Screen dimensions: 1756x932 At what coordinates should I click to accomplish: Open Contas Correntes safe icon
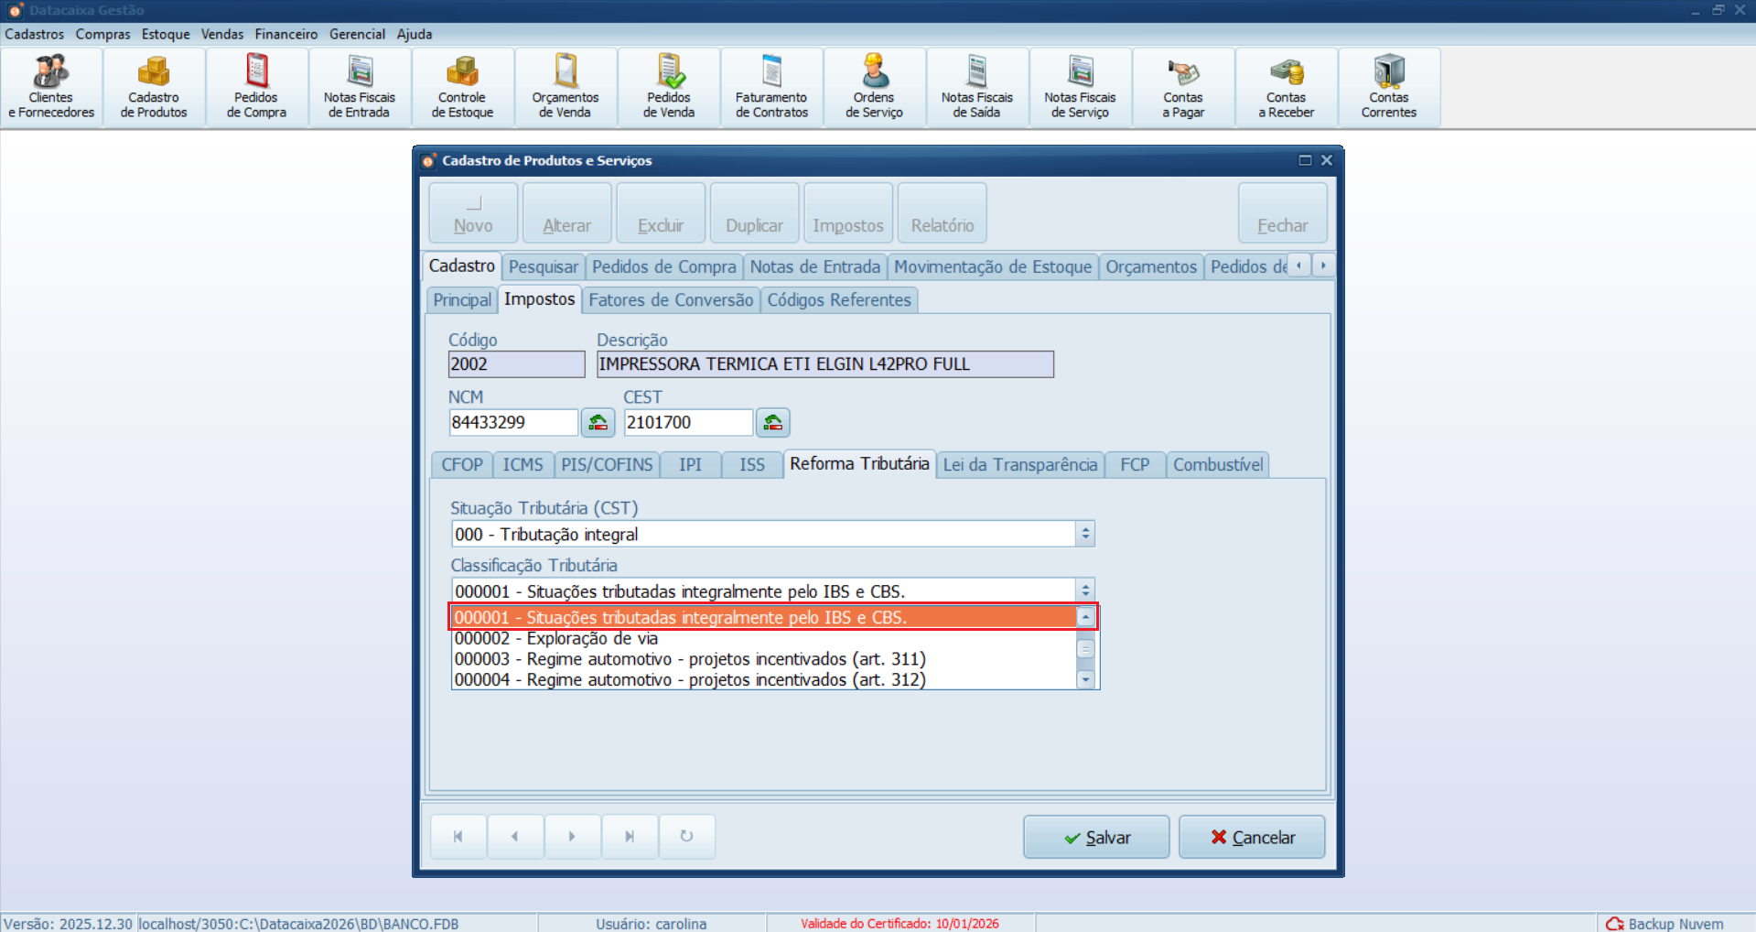point(1388,88)
